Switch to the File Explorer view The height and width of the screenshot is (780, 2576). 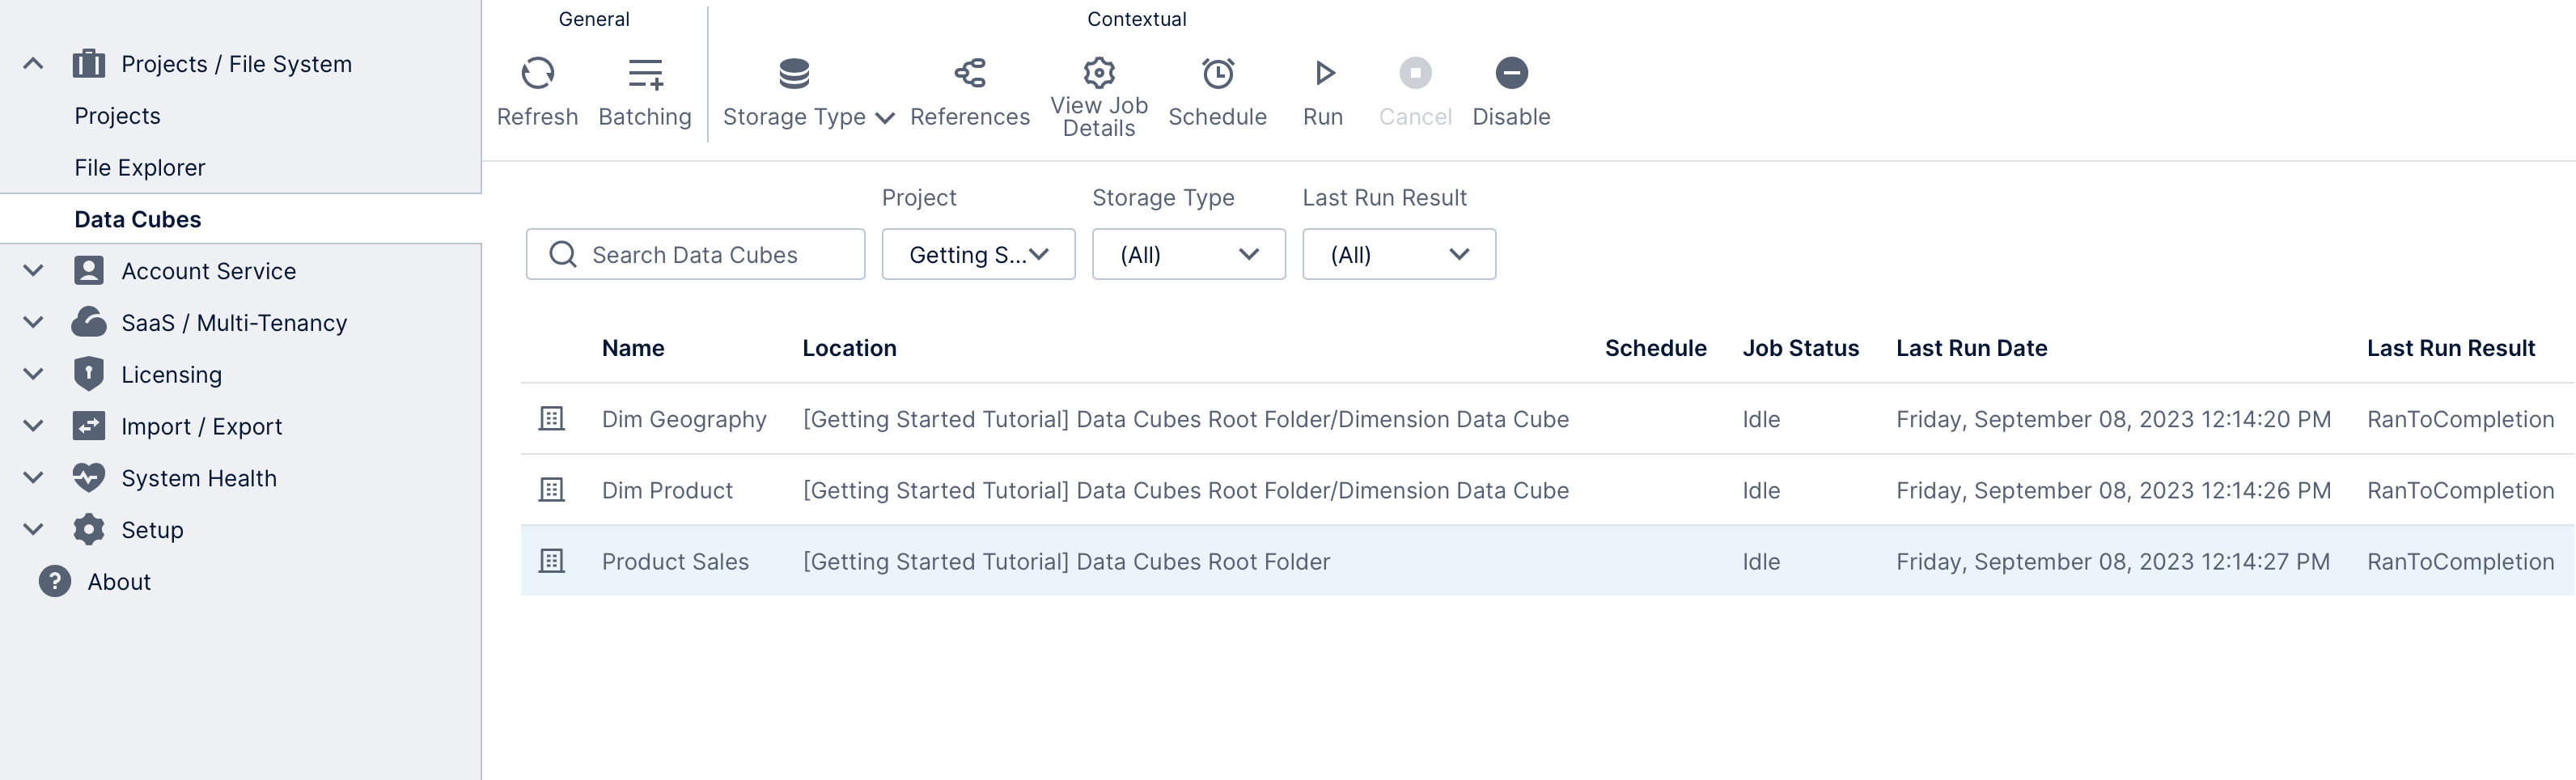point(140,167)
